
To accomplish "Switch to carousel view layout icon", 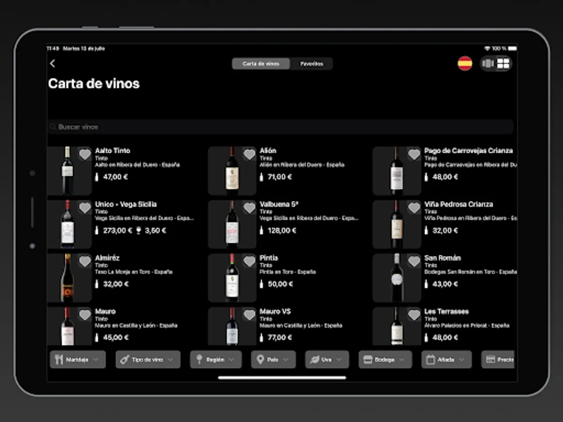I will [488, 63].
